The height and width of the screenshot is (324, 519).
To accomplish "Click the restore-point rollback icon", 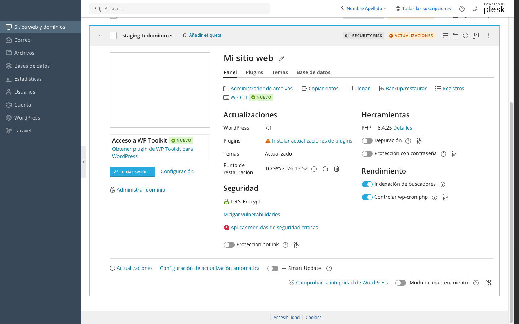I will pos(325,169).
